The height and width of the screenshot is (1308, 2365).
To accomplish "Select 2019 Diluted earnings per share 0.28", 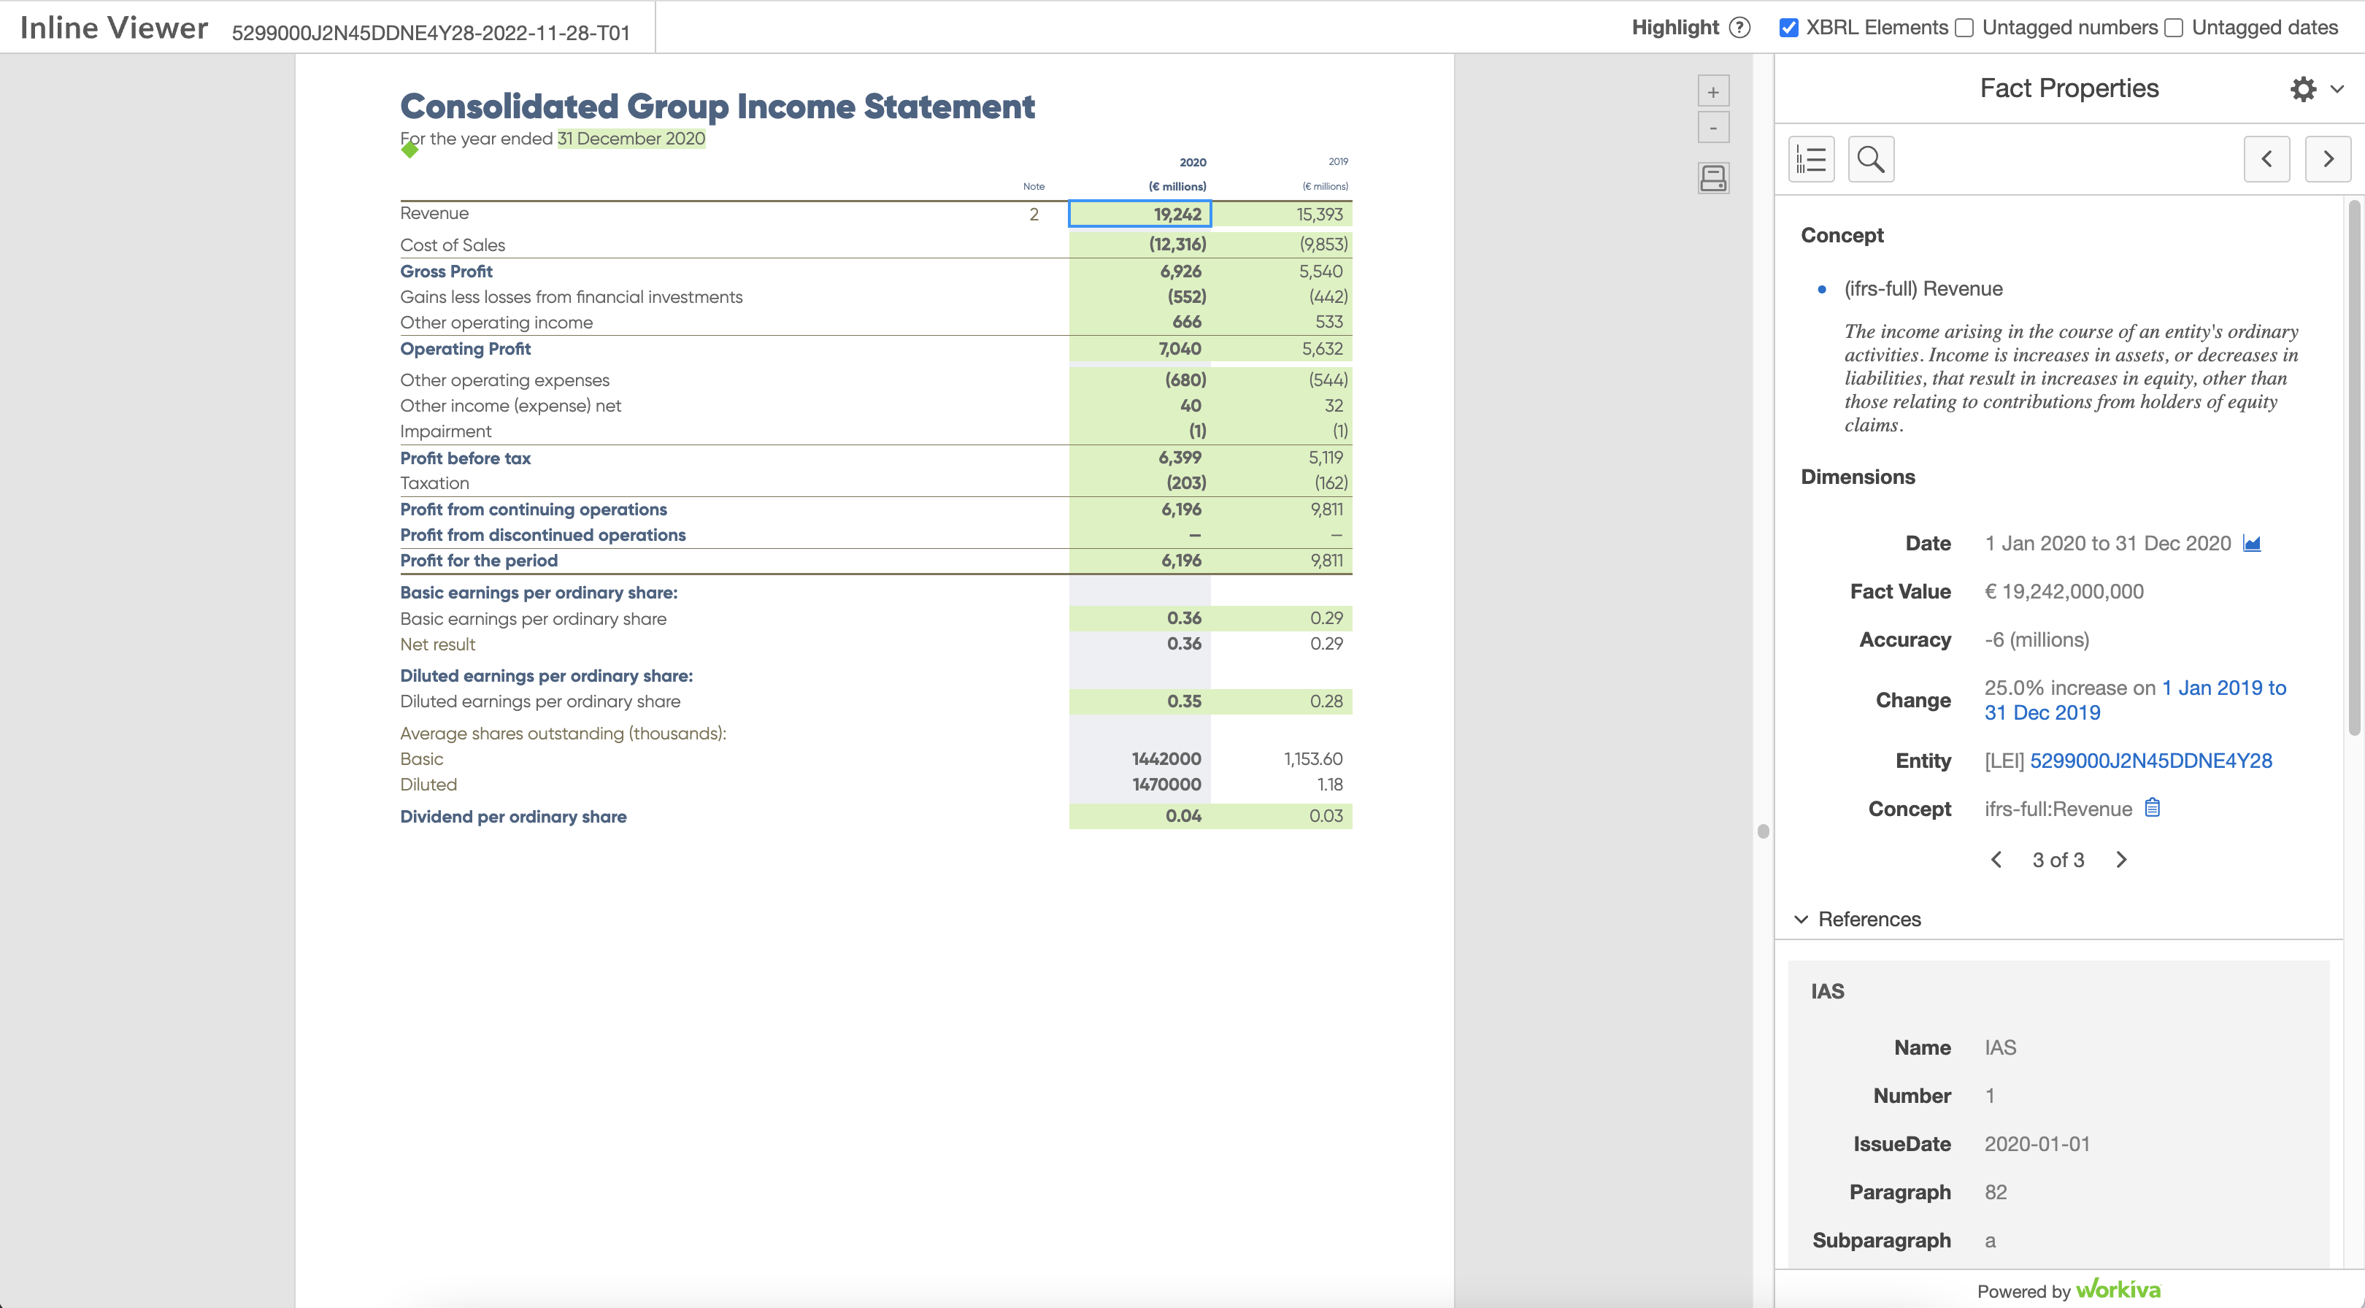I will pos(1282,701).
